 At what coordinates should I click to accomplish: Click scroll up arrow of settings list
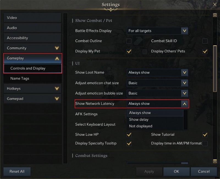[x=215, y=15]
